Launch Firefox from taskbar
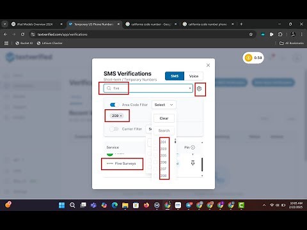307x230 pixels. [146, 205]
